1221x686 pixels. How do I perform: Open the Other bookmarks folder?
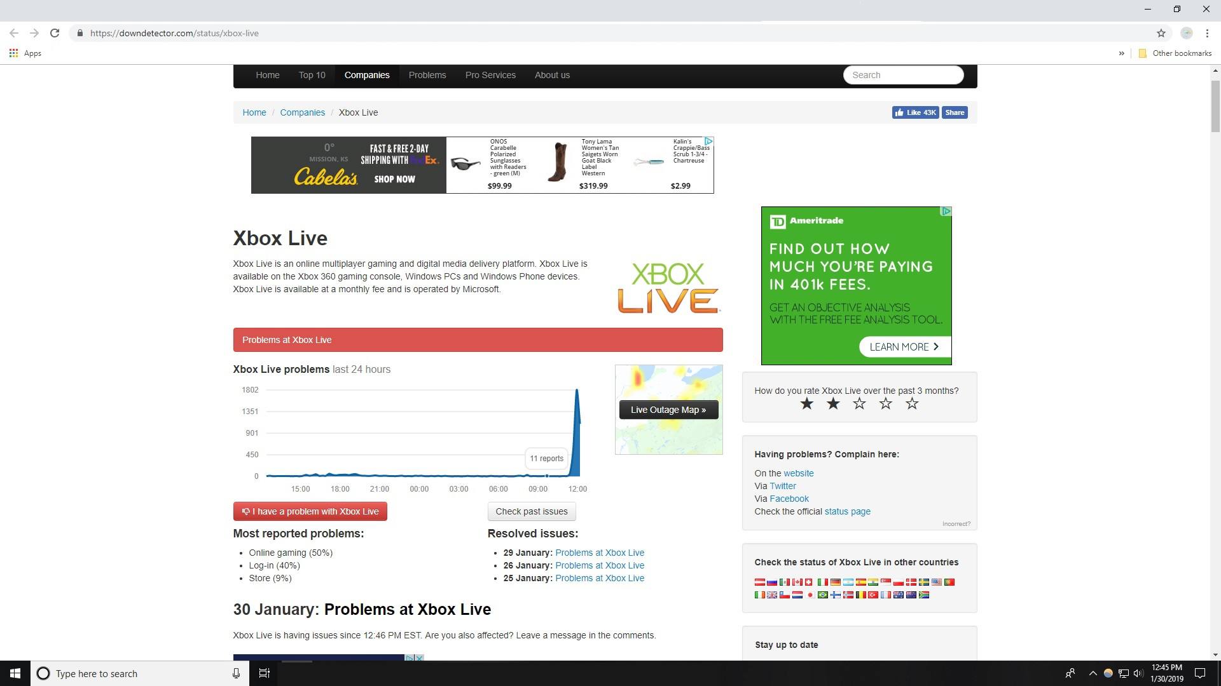1175,53
